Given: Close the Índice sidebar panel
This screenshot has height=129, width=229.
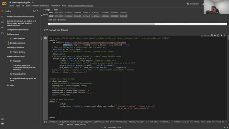Looking at the screenshot, I should 38,11.
